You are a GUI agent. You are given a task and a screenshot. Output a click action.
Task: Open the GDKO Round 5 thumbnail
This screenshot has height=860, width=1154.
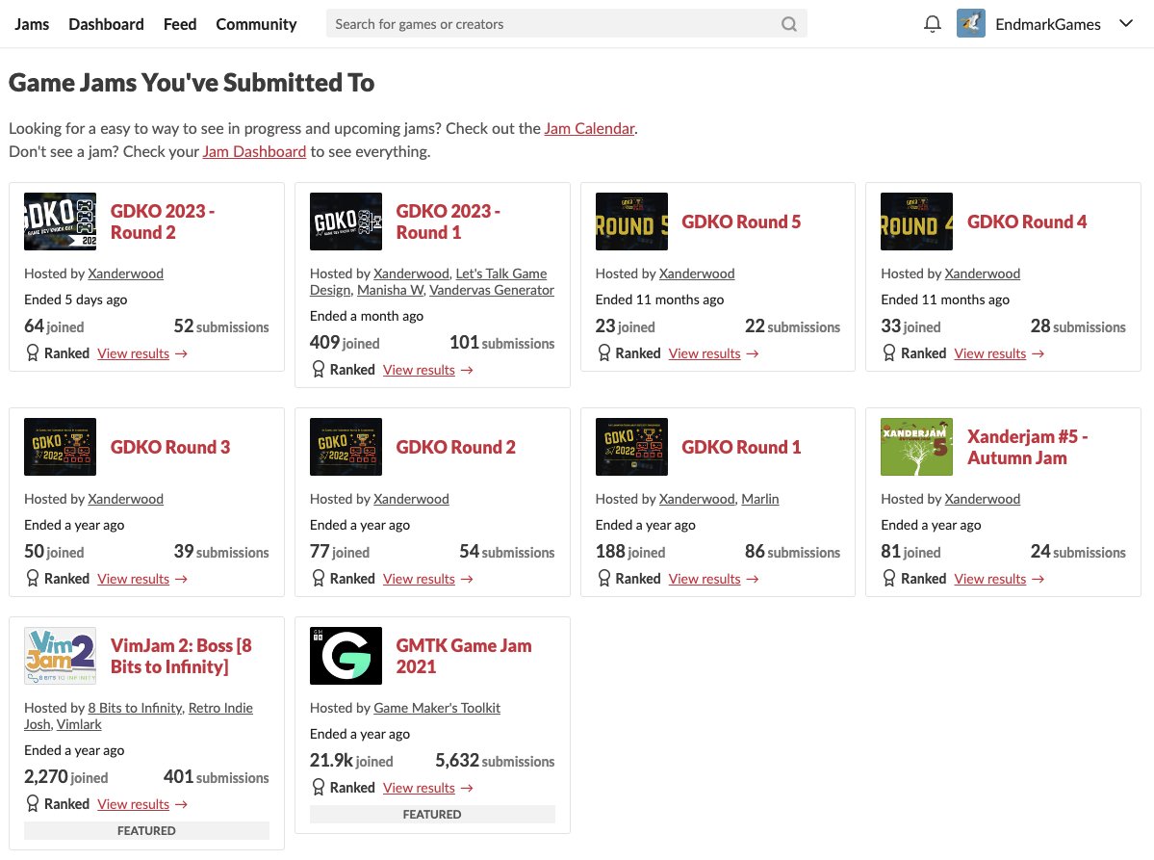(x=631, y=222)
